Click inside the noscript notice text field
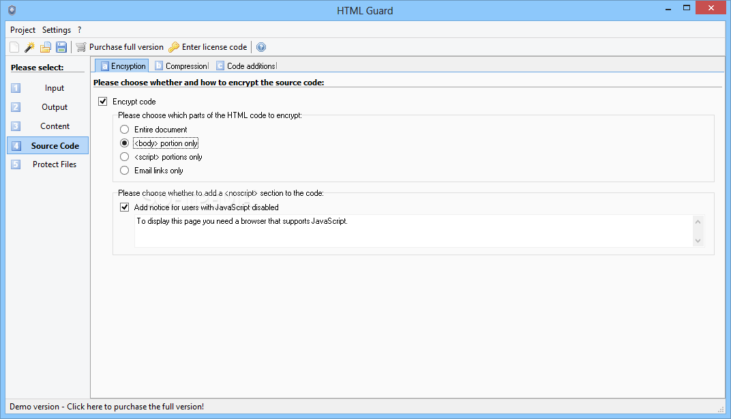The height and width of the screenshot is (419, 731). pyautogui.click(x=413, y=231)
